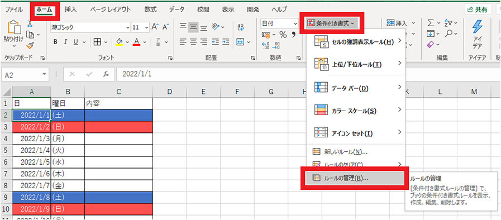Image resolution: width=501 pixels, height=220 pixels.
Task: Open セルの強調表示ルール(H) submenu
Action: pyautogui.click(x=356, y=42)
